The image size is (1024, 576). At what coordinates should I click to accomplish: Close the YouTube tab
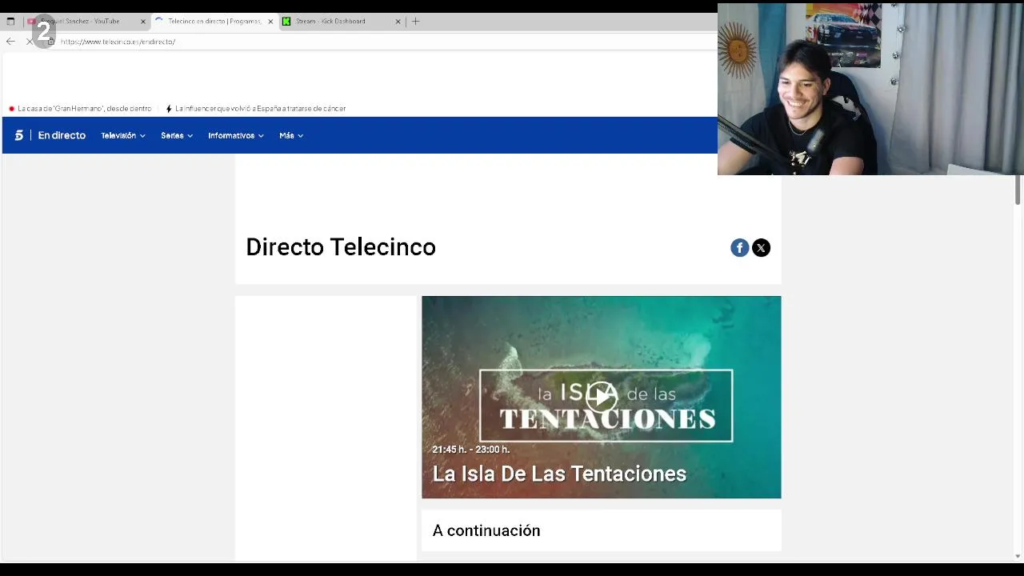[143, 22]
